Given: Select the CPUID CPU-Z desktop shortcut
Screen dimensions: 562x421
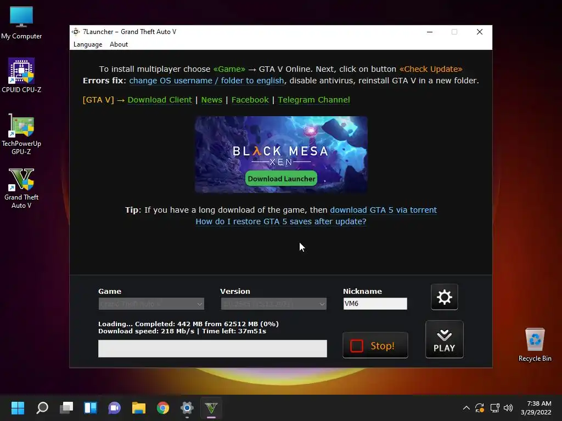Looking at the screenshot, I should point(21,76).
